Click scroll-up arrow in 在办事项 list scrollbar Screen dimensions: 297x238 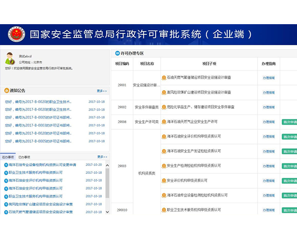click(x=108, y=165)
